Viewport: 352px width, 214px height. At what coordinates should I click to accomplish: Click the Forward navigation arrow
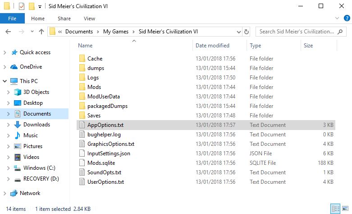pos(21,32)
